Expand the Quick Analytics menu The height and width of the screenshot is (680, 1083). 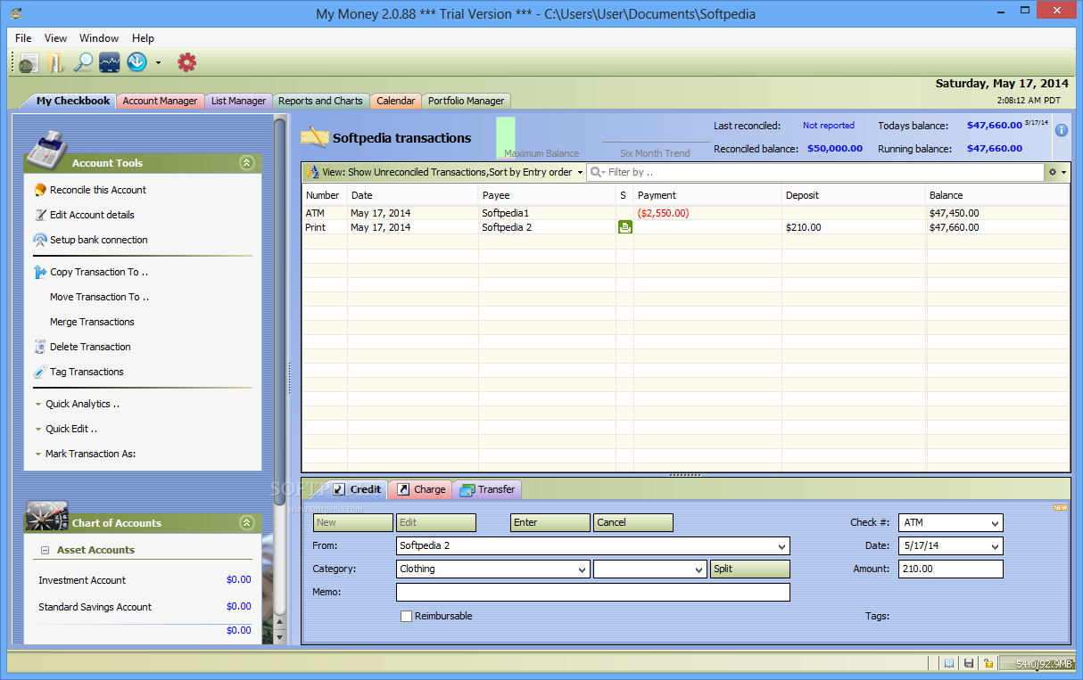76,404
